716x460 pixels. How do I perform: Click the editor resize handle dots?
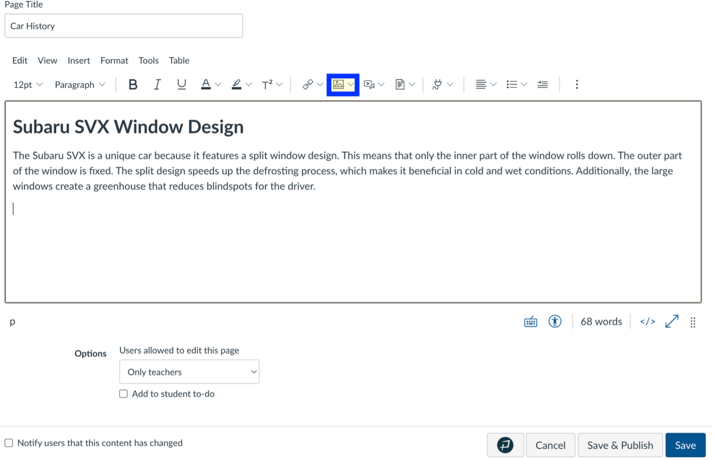point(693,323)
